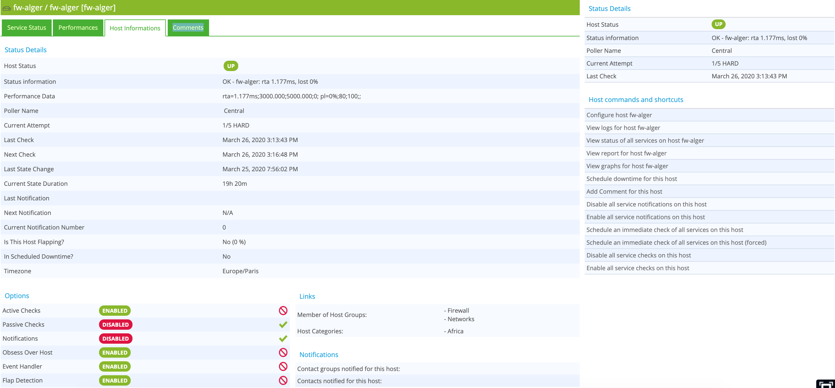Click the DISABLED badge for Passive Checks
This screenshot has width=835, height=388.
(115, 325)
